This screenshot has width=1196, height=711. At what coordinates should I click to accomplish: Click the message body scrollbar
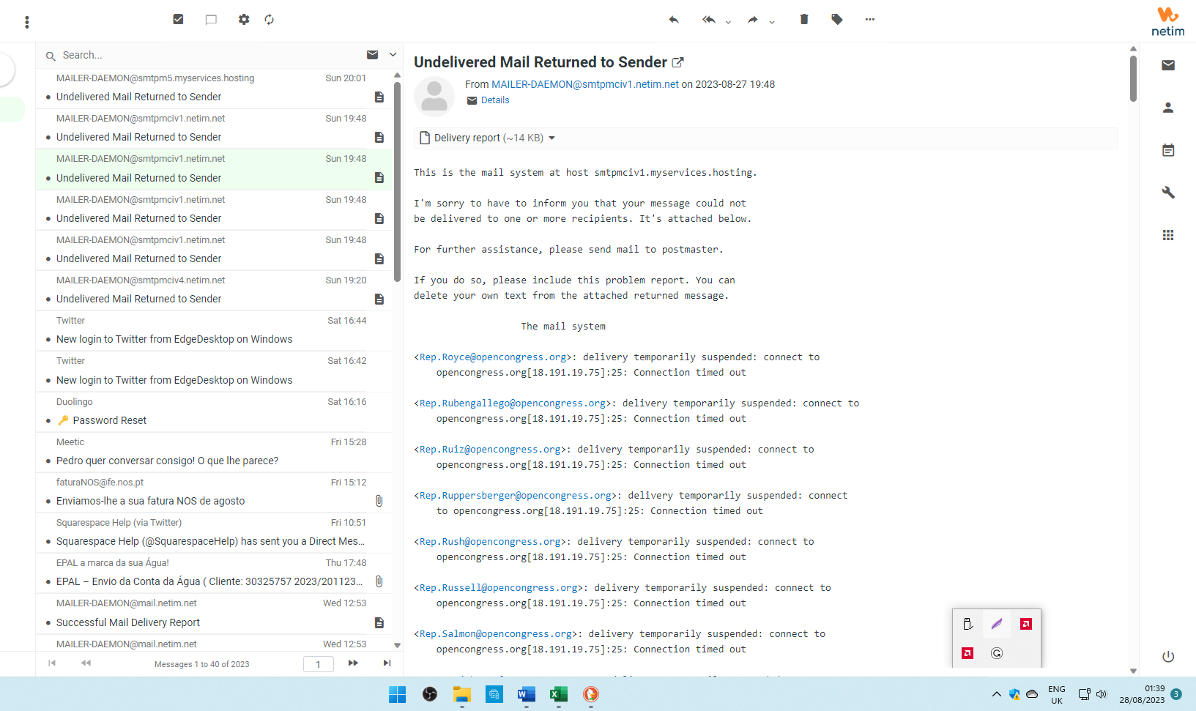[1133, 78]
